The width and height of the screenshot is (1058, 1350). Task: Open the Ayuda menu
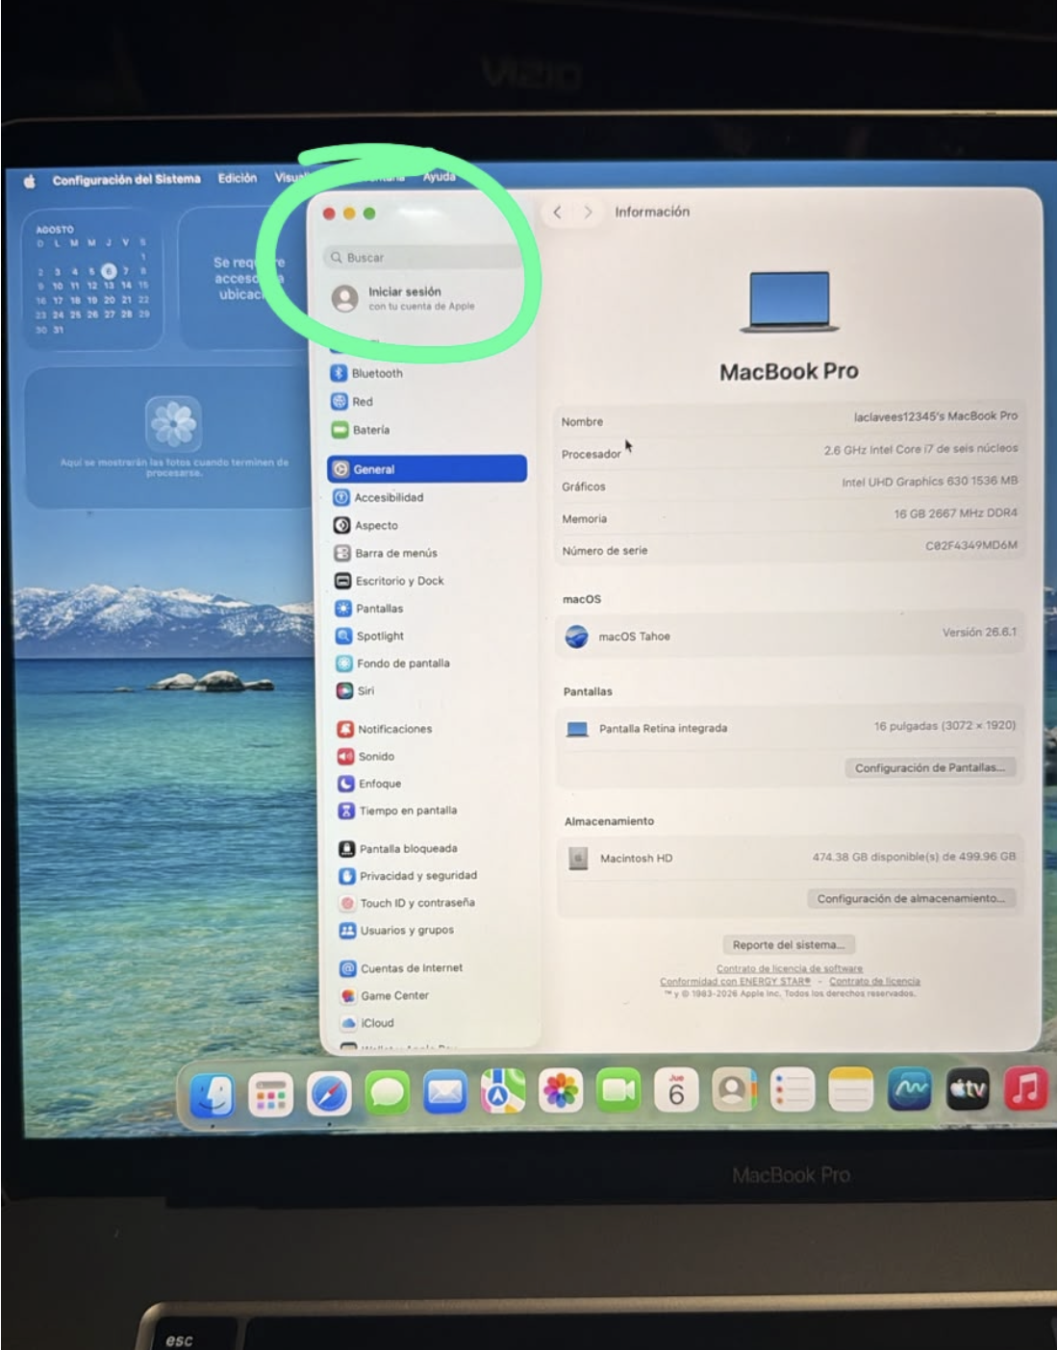pos(439,177)
